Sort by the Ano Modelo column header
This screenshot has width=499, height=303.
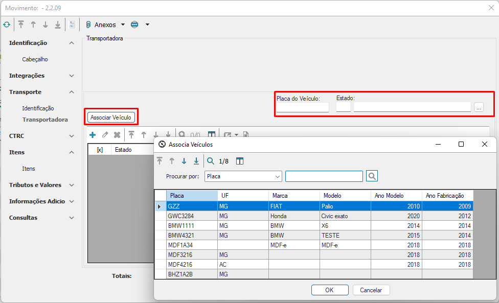(397, 196)
